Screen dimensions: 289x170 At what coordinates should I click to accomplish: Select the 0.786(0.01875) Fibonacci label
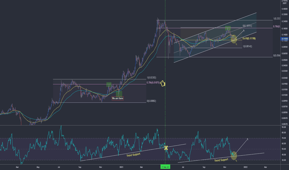pos(153,83)
